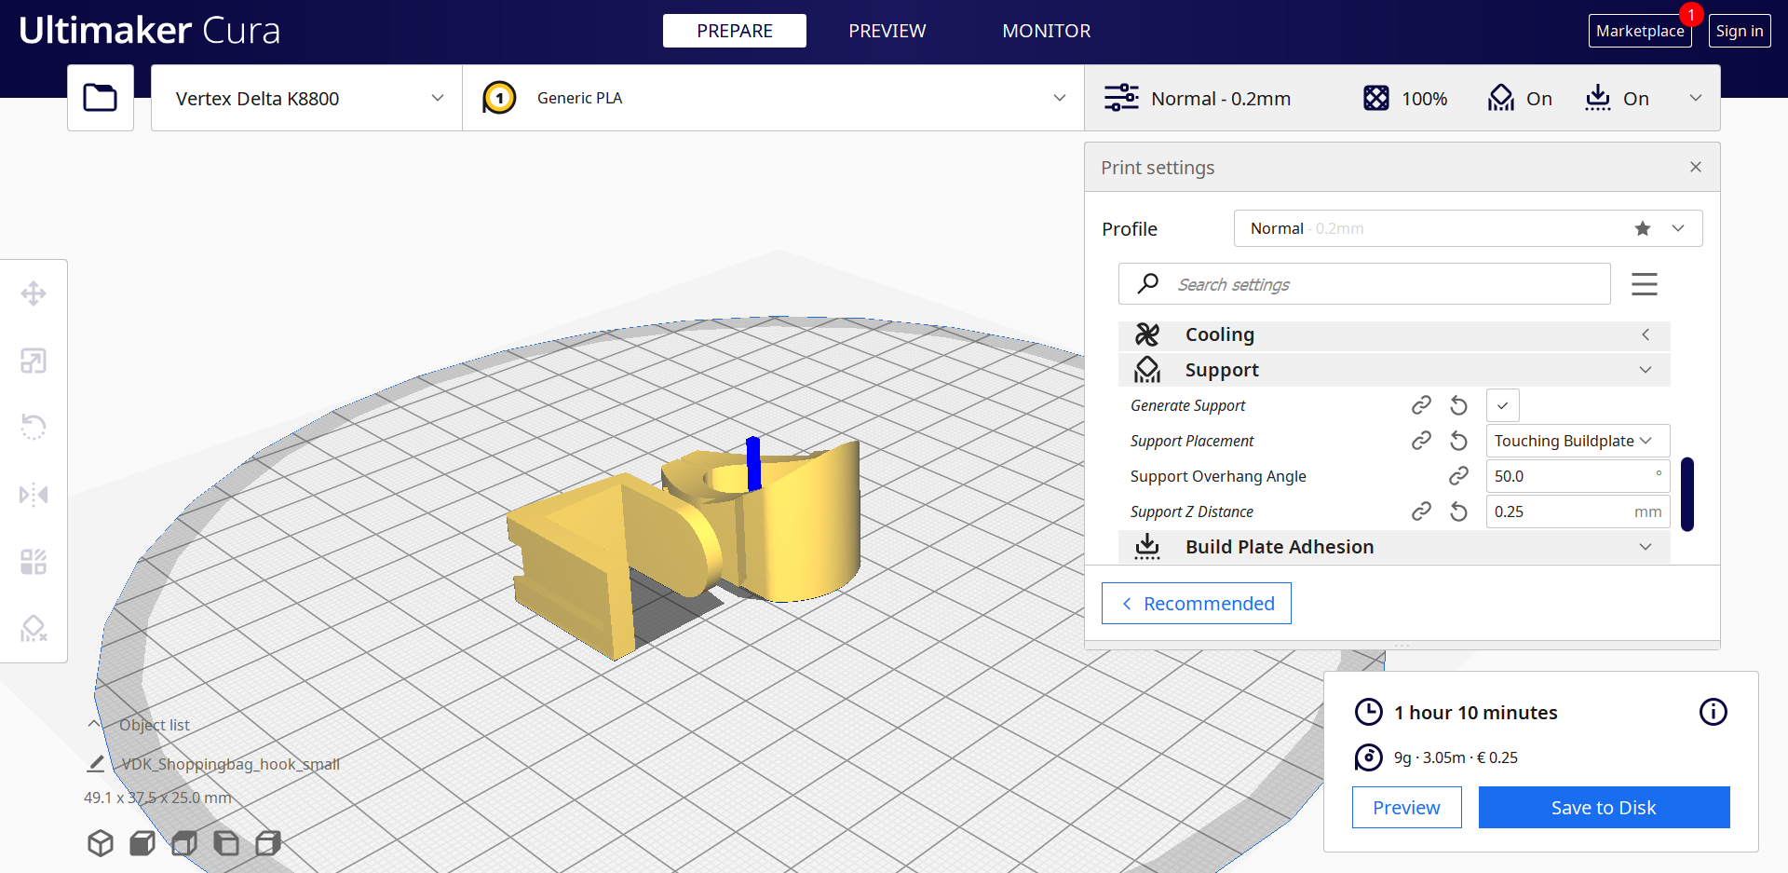Screen dimensions: 1788x873
Task: Select VDK_Shoppingbag_hook_small in object list
Action: coord(230,764)
